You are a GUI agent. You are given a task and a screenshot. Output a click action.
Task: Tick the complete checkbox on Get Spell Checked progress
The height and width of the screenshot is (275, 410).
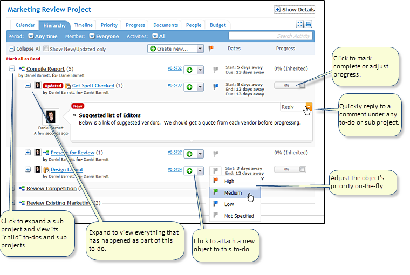point(303,85)
